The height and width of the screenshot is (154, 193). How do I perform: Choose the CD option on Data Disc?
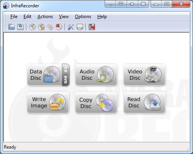tap(66, 69)
